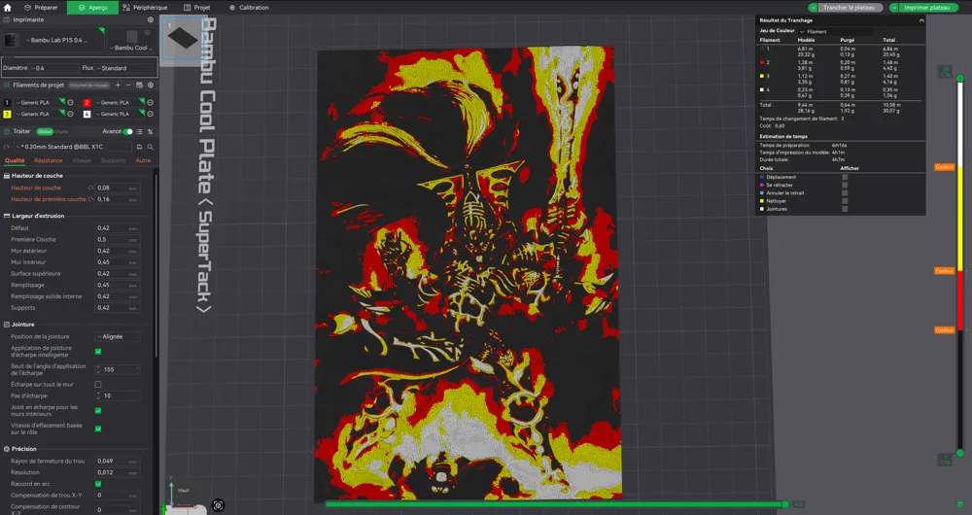Open the compare presets icon next to Avancé
Viewport: 972px width, 515px height.
tap(150, 131)
